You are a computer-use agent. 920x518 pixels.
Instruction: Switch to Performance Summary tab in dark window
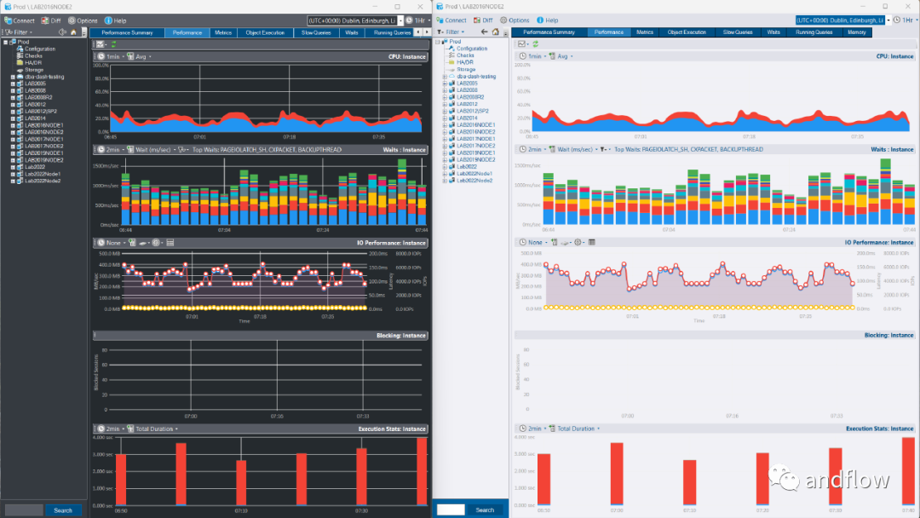click(127, 33)
